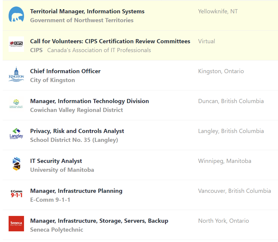Click Canada's Association of IT Professionals text

pos(99,50)
